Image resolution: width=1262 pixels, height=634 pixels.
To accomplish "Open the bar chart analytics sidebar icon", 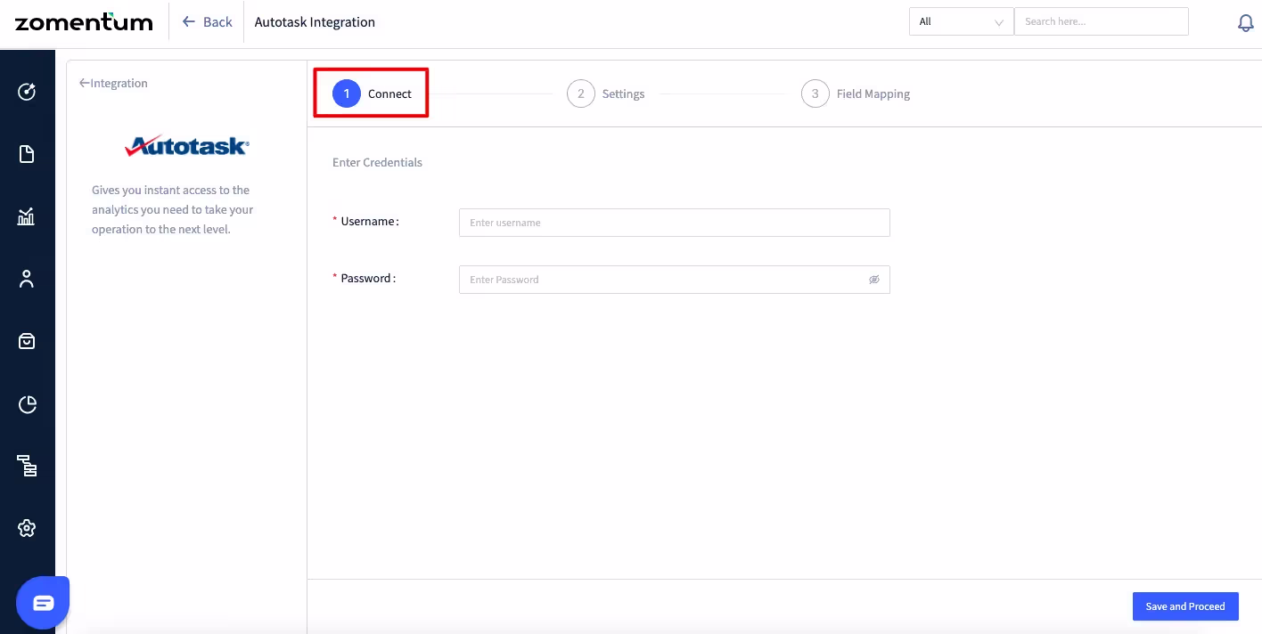I will pyautogui.click(x=27, y=216).
